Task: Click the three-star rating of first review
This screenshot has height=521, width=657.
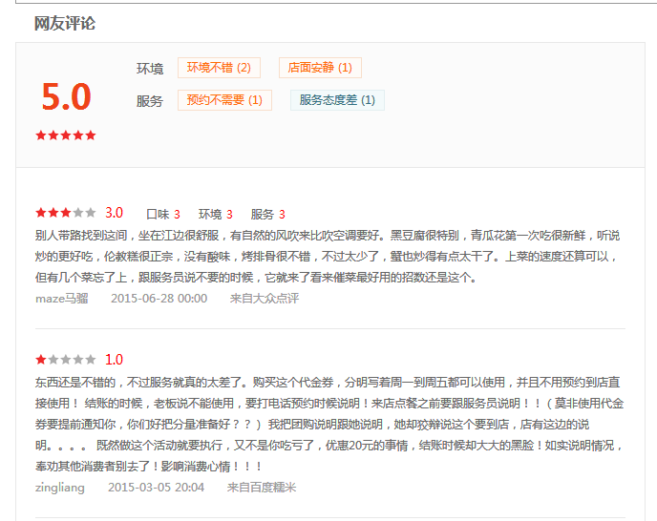Action: point(66,213)
